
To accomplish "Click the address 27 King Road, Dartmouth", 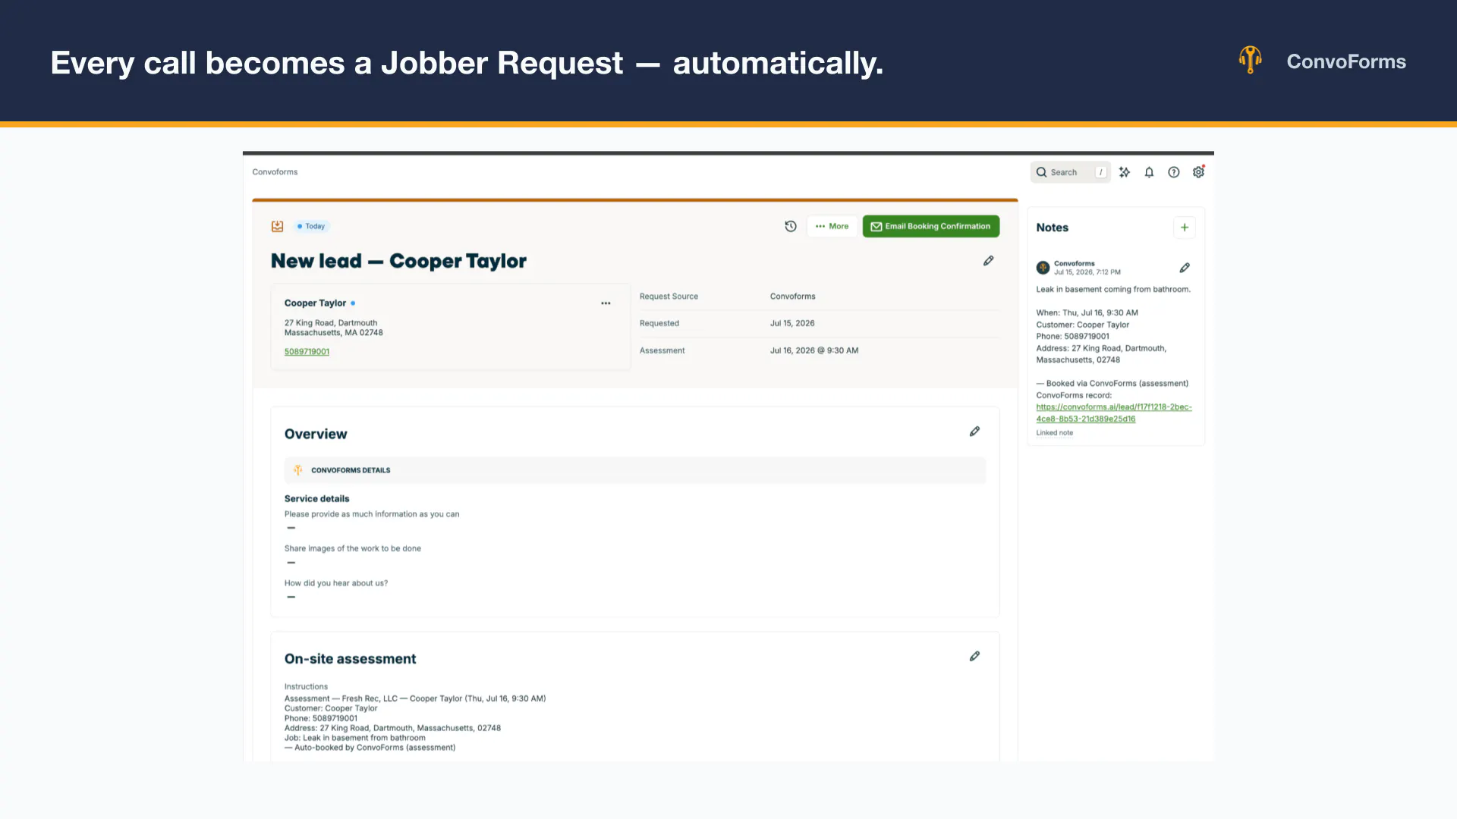I will (x=331, y=323).
